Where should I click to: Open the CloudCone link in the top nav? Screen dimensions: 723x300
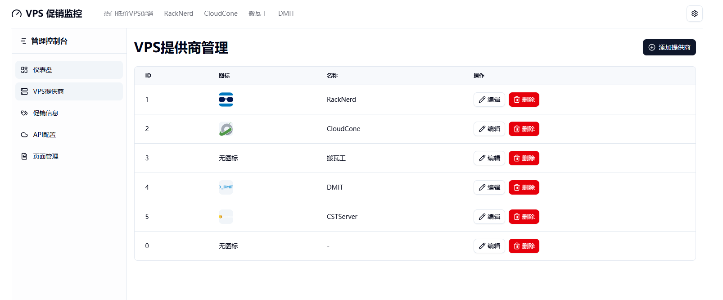click(x=221, y=14)
